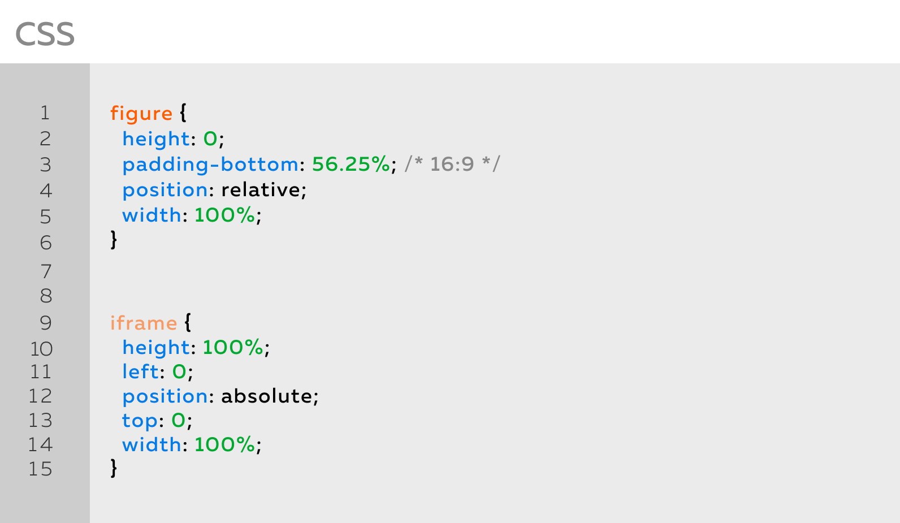Click the height 100% value in iframe
The width and height of the screenshot is (900, 523).
(x=233, y=347)
